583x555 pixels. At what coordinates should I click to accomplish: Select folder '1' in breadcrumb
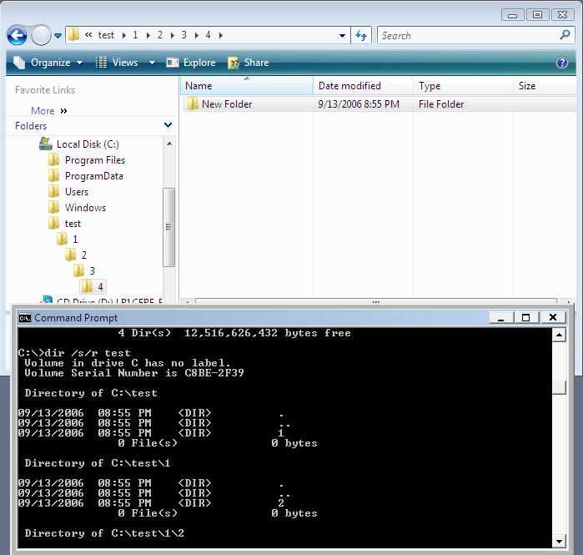click(x=135, y=35)
